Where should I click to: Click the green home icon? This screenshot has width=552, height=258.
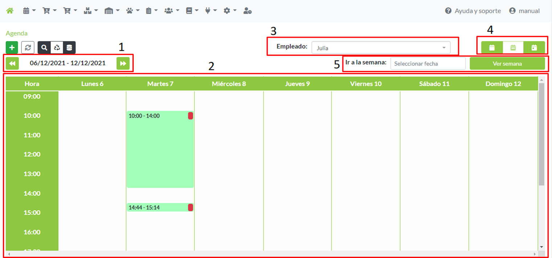tap(10, 11)
